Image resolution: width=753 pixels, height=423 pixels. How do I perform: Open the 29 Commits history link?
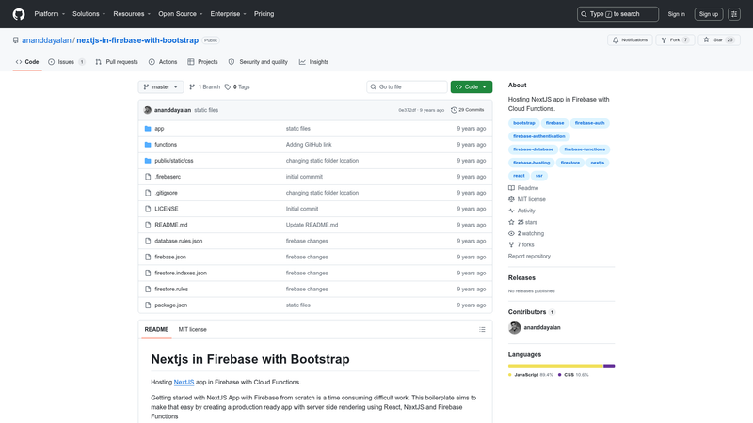(x=467, y=110)
